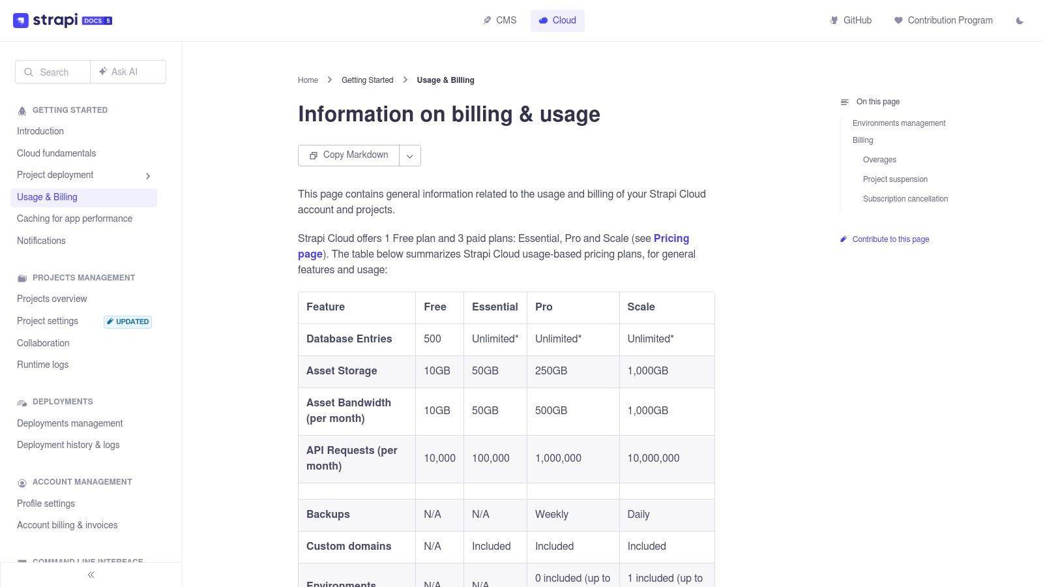Viewport: 1043px width, 587px height.
Task: Jump to Subscription cancellation section
Action: coord(905,199)
